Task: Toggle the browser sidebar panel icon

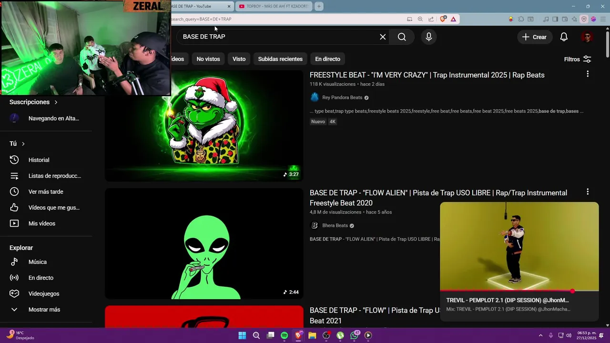Action: [x=555, y=19]
